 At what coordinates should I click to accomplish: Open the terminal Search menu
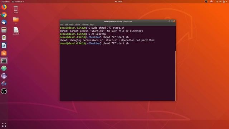tap(77, 25)
